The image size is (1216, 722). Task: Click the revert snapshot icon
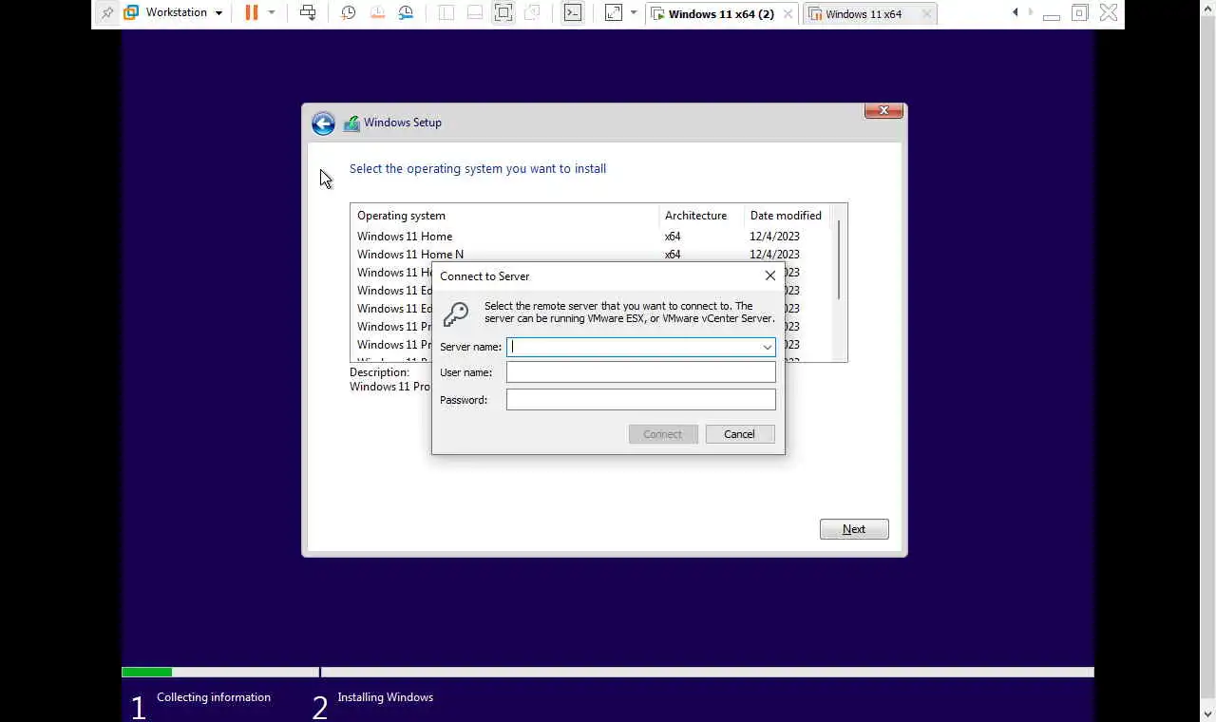coord(377,13)
